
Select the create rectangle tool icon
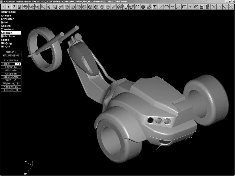point(184,7)
